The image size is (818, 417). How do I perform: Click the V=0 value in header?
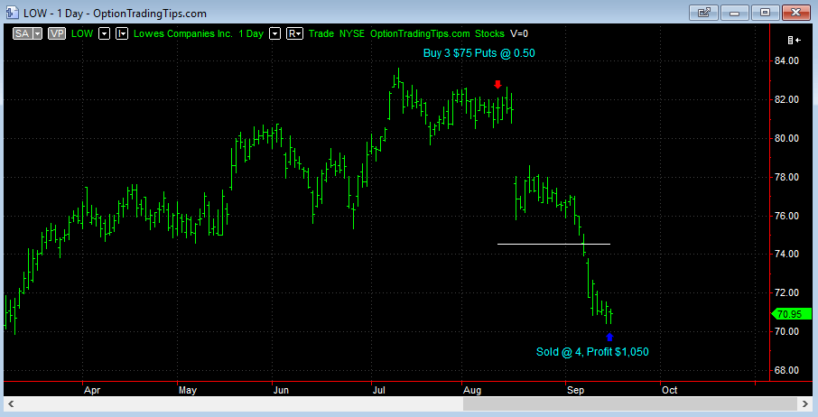(519, 34)
